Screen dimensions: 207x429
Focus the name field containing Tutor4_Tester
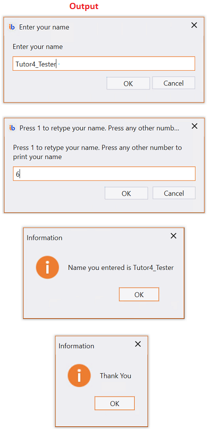104,64
